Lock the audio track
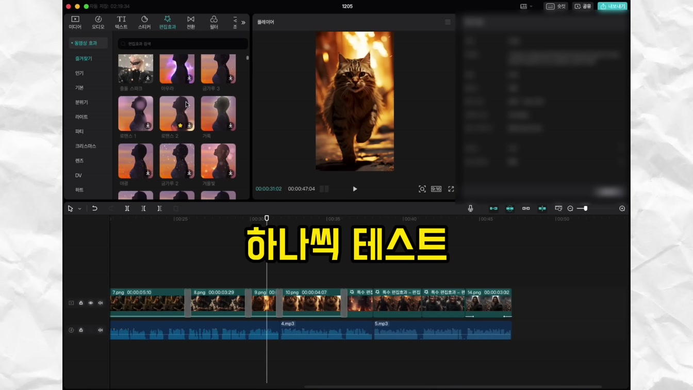The height and width of the screenshot is (390, 693). pyautogui.click(x=81, y=330)
